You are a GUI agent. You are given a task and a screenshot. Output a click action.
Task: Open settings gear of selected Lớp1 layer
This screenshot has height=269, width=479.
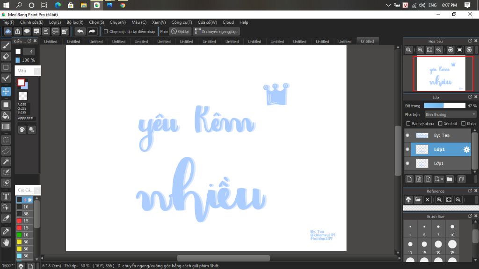[466, 149]
